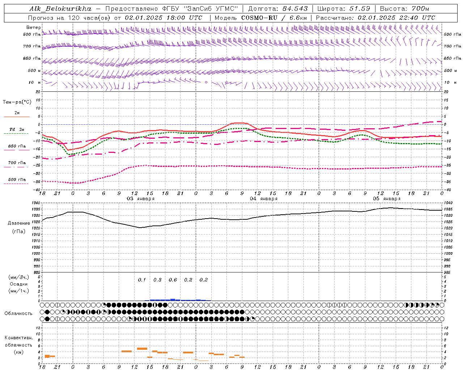The image size is (463, 370).
Task: Click the 'Конвективн.' label
Action: tap(19, 337)
